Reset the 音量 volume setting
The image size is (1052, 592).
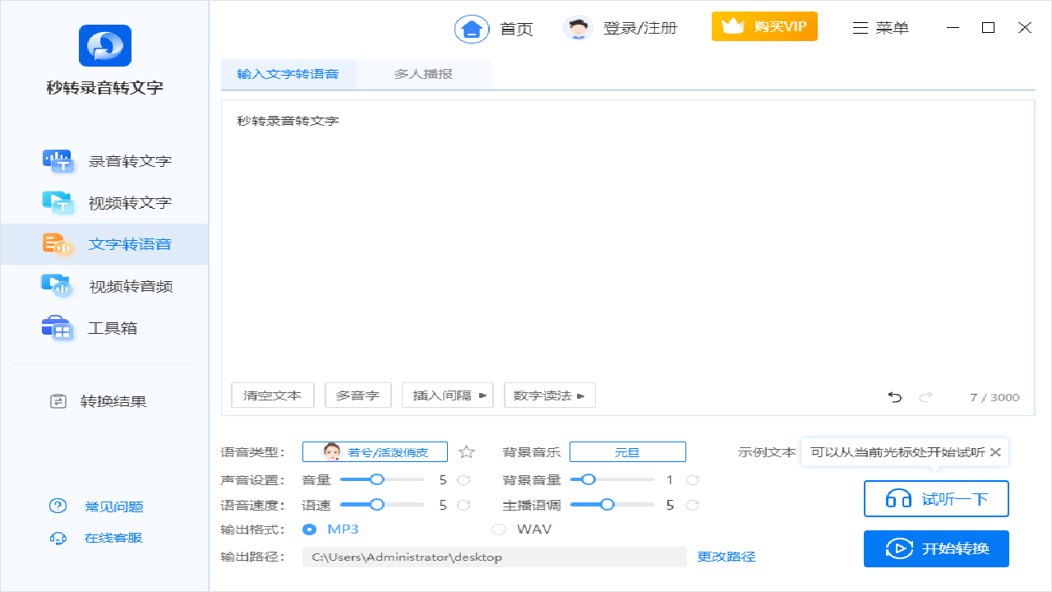pyautogui.click(x=462, y=479)
